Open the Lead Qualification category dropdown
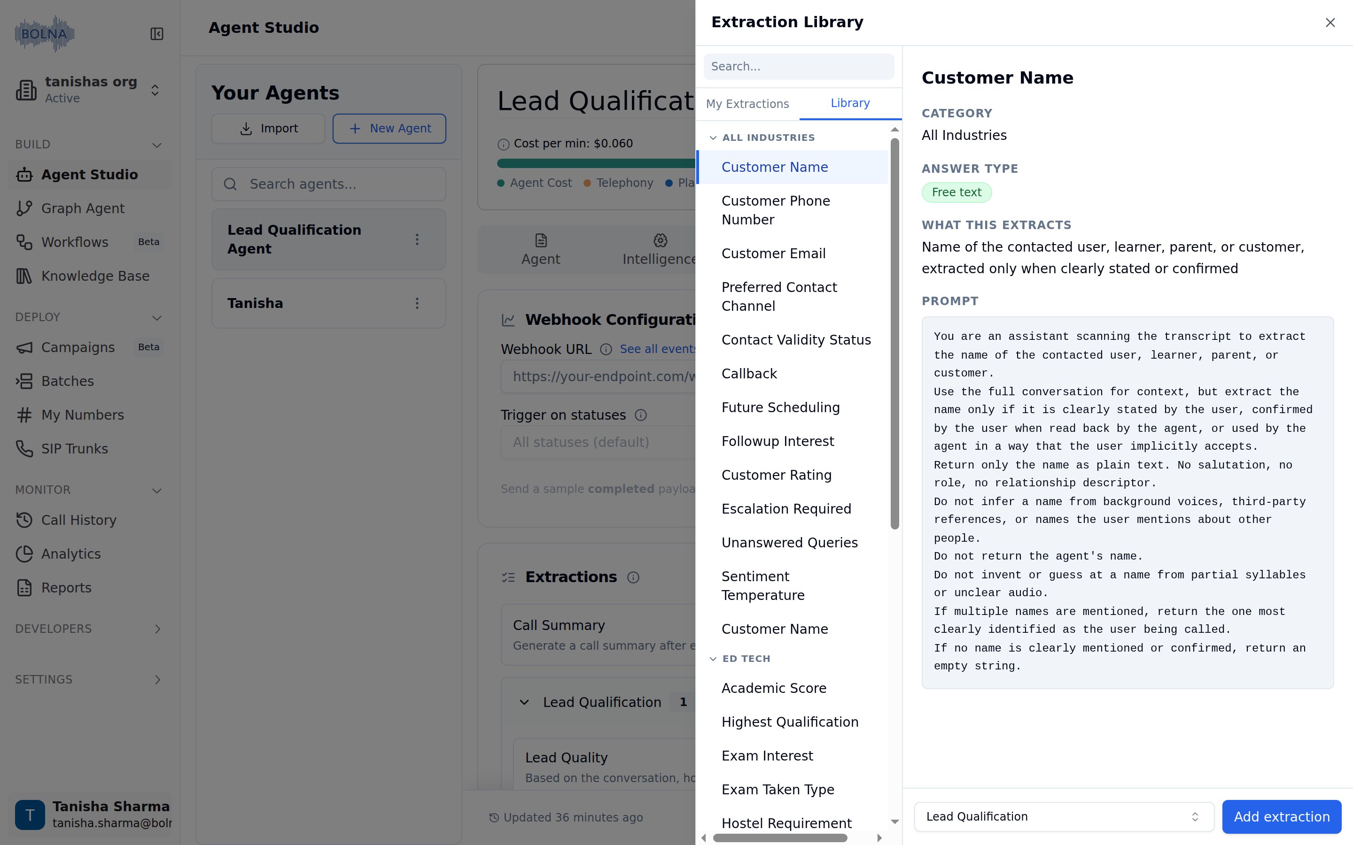The image size is (1353, 845). [1064, 817]
